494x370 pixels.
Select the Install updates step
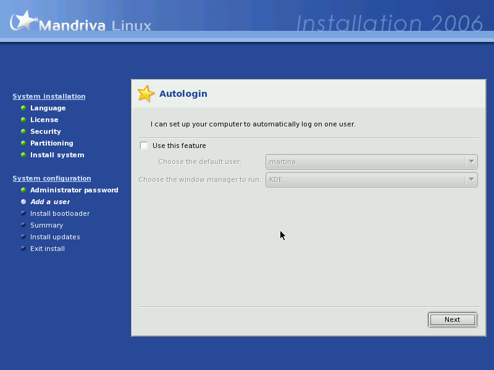pyautogui.click(x=55, y=237)
